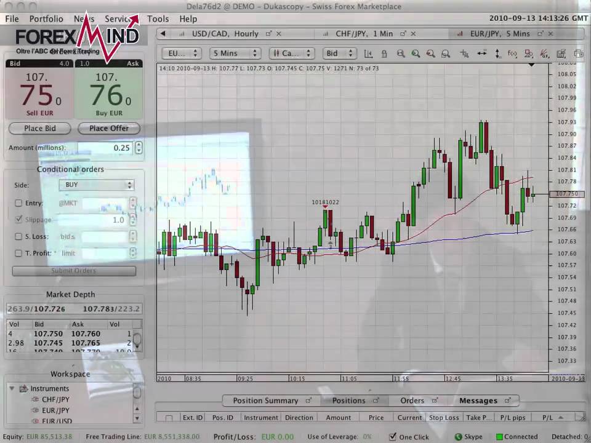Open the drawing shapes tool icon
The height and width of the screenshot is (443, 591).
528,54
